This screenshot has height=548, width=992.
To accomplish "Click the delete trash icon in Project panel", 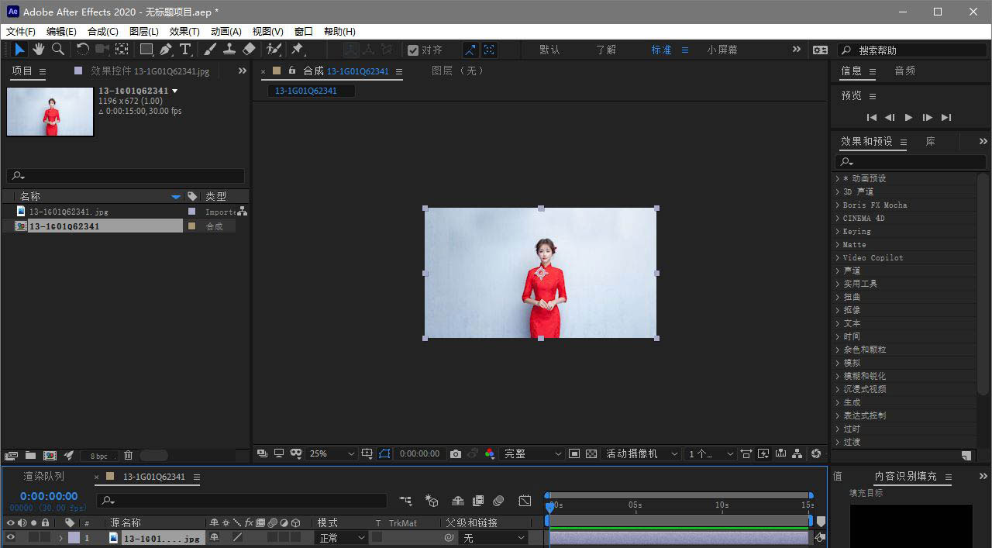I will [x=129, y=456].
